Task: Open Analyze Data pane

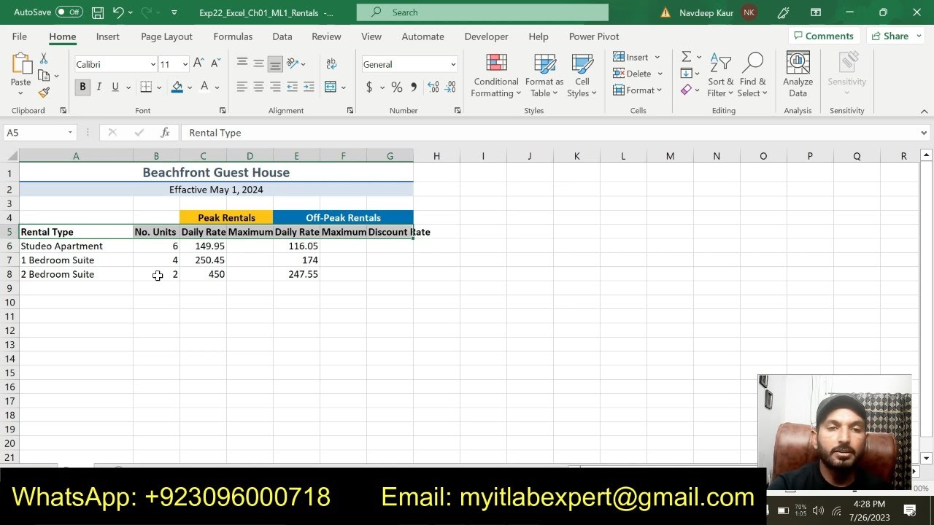Action: (x=798, y=74)
